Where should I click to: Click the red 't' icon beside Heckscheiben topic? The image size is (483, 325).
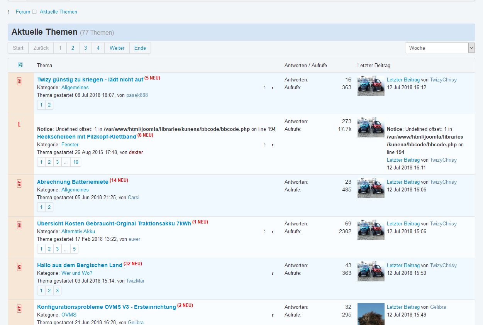[19, 124]
